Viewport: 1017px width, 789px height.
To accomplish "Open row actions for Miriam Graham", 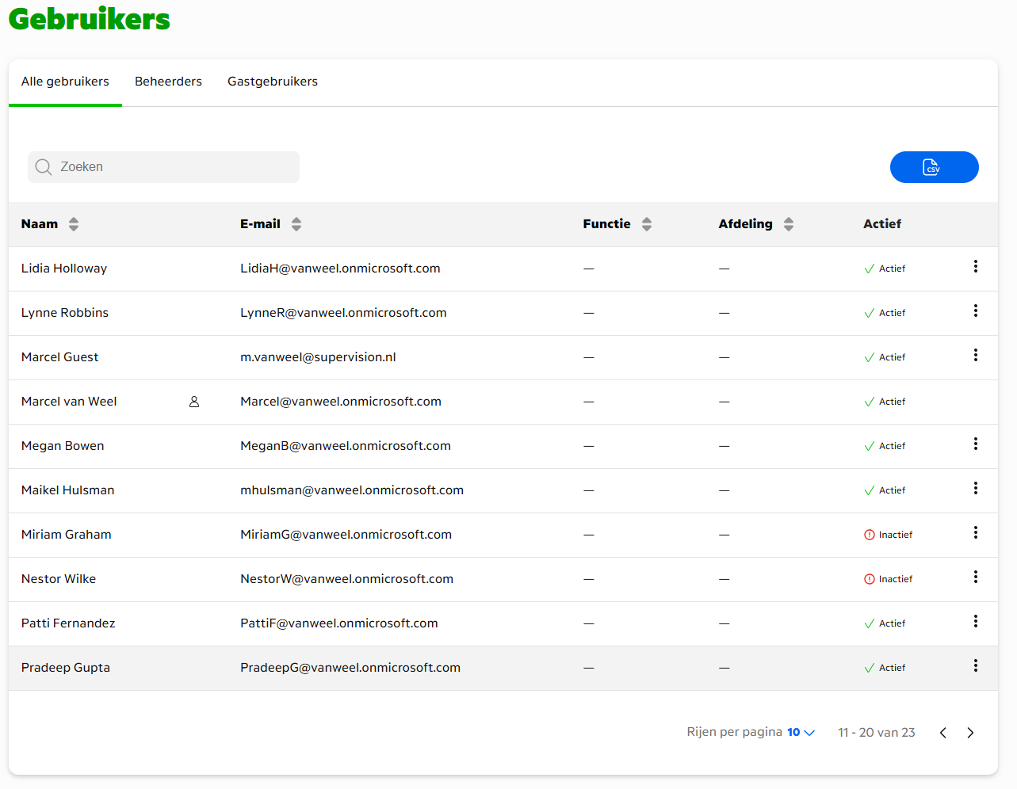I will coord(975,533).
